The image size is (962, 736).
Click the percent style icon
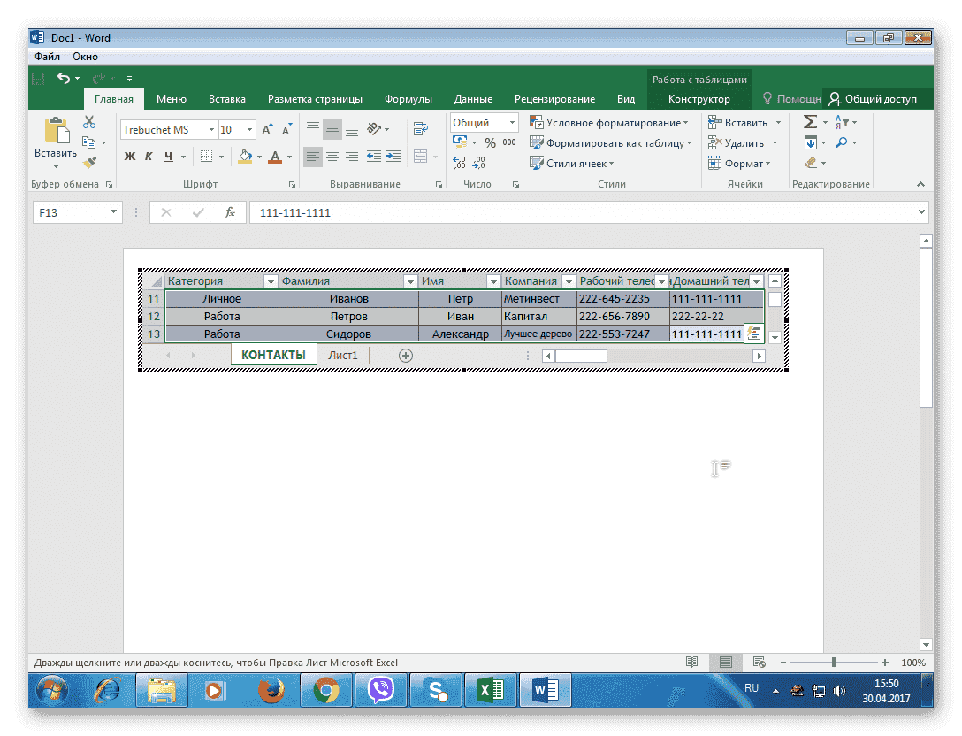[x=490, y=142]
